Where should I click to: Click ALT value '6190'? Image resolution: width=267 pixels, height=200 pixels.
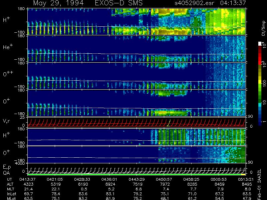[x=83, y=184]
